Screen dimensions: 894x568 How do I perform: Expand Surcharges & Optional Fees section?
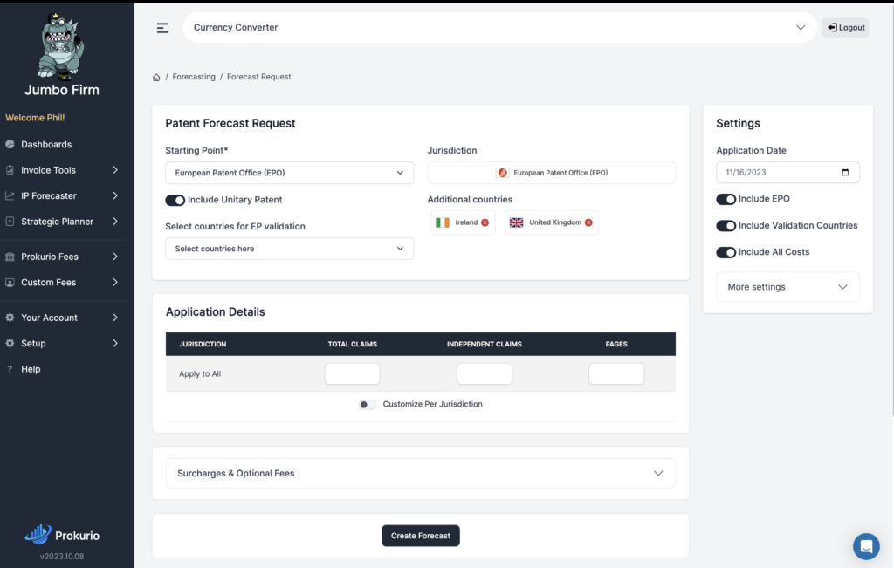pos(421,474)
